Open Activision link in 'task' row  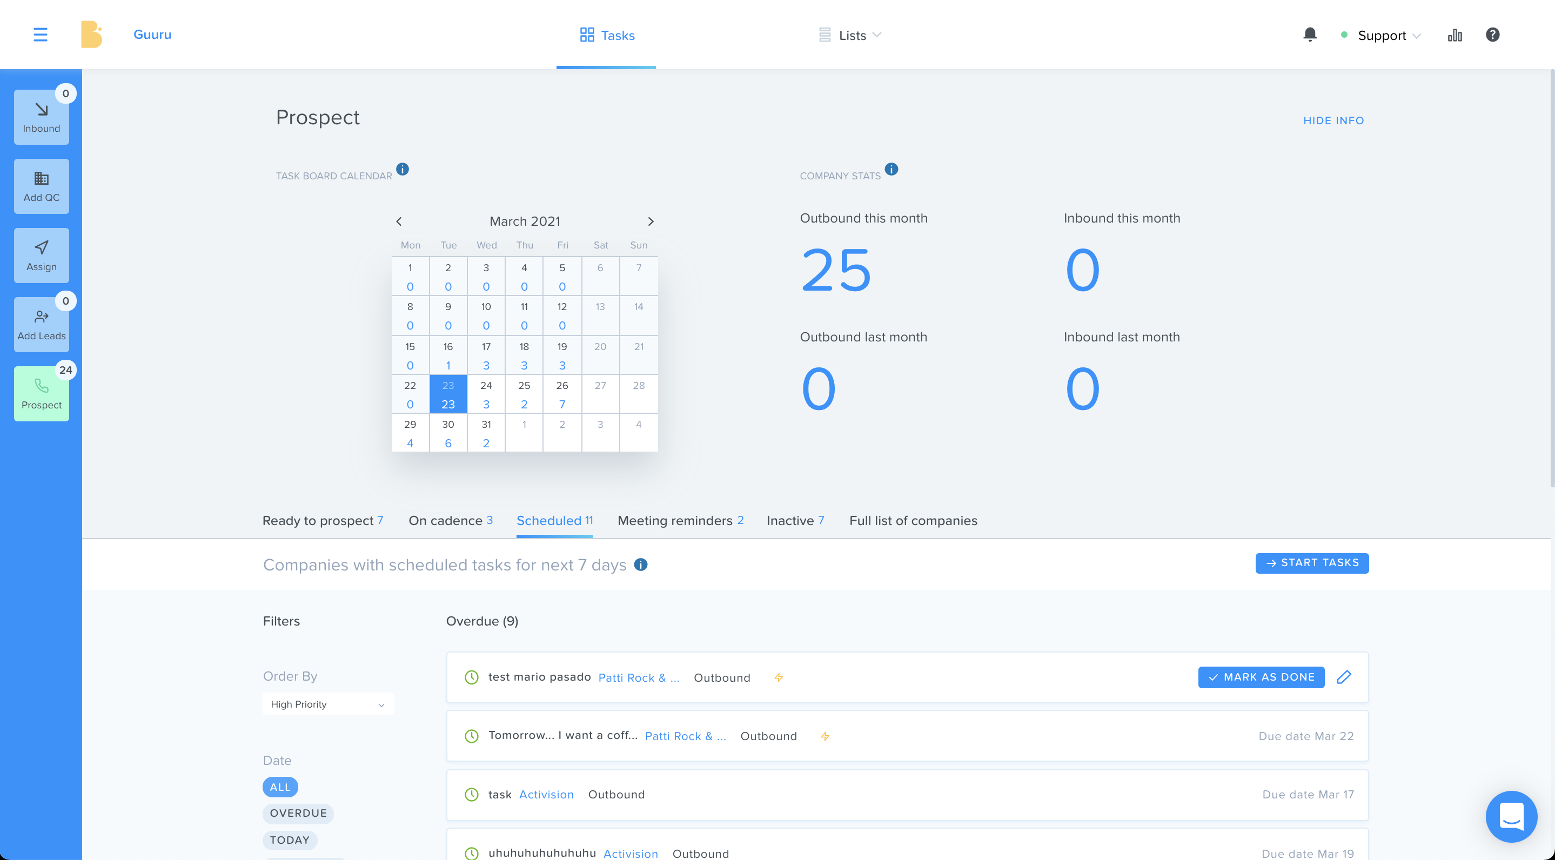[546, 794]
